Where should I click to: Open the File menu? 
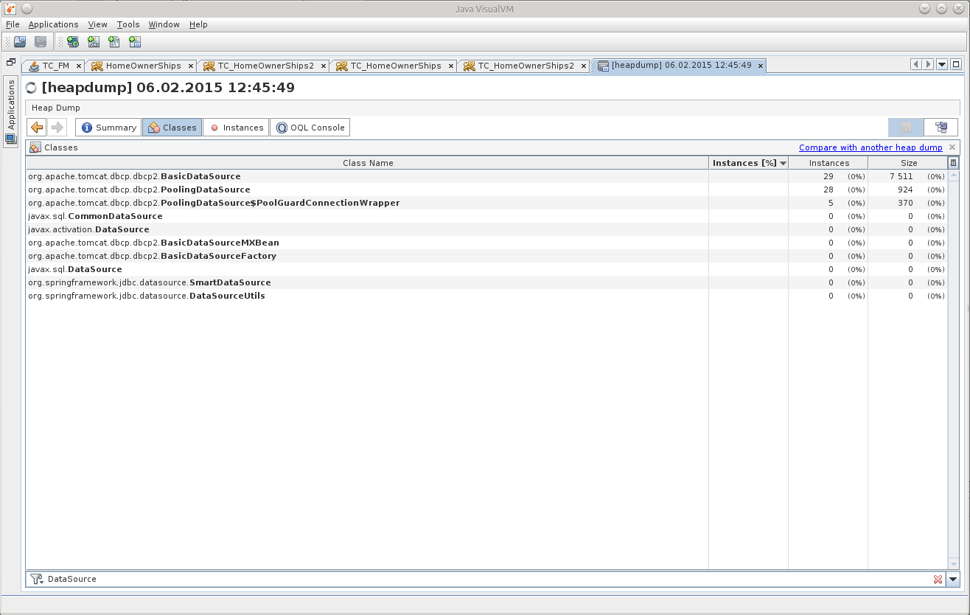(x=13, y=24)
